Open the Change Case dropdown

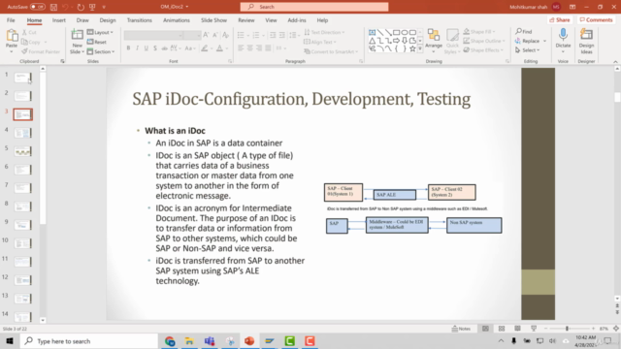(190, 48)
